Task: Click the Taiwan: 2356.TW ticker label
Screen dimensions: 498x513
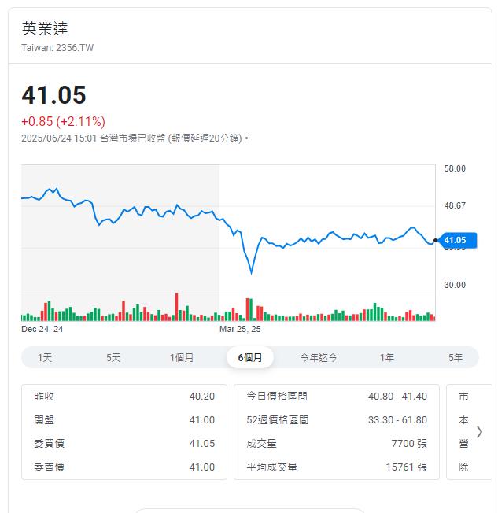Action: (x=57, y=48)
